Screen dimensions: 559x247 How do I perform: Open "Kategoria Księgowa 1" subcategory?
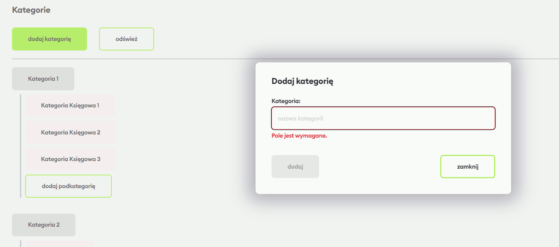click(x=70, y=105)
